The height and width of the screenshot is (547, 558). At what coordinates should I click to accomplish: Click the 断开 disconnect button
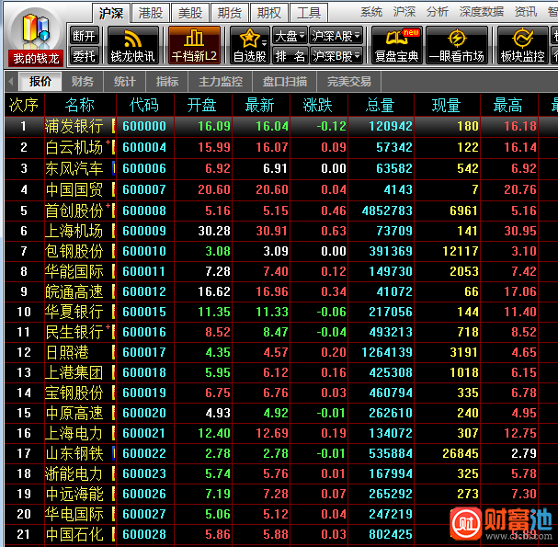84,36
